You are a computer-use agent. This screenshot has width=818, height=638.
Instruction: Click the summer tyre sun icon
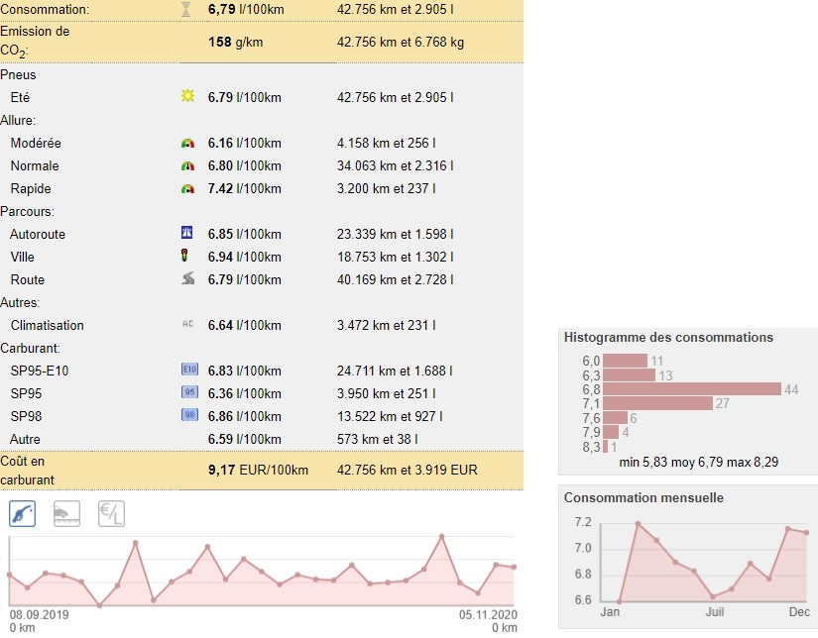click(x=187, y=97)
